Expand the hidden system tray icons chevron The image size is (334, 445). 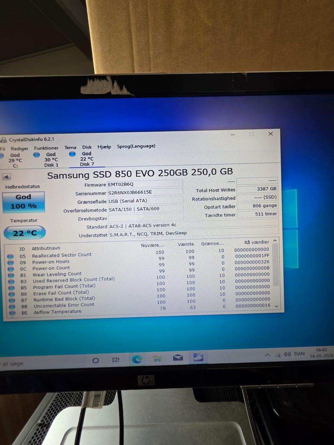[x=267, y=355]
